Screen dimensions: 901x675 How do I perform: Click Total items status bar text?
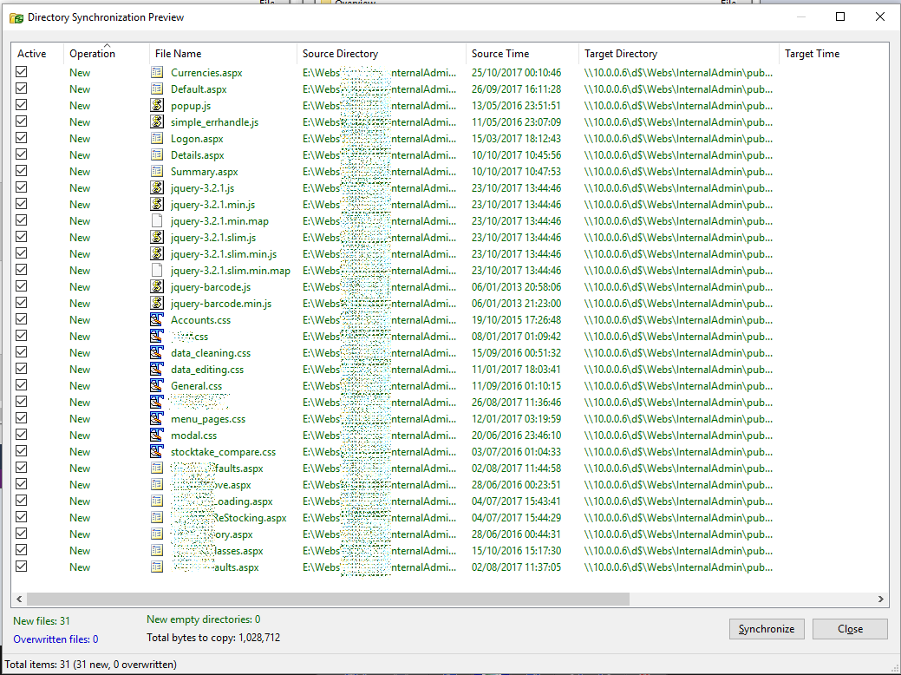(x=90, y=664)
